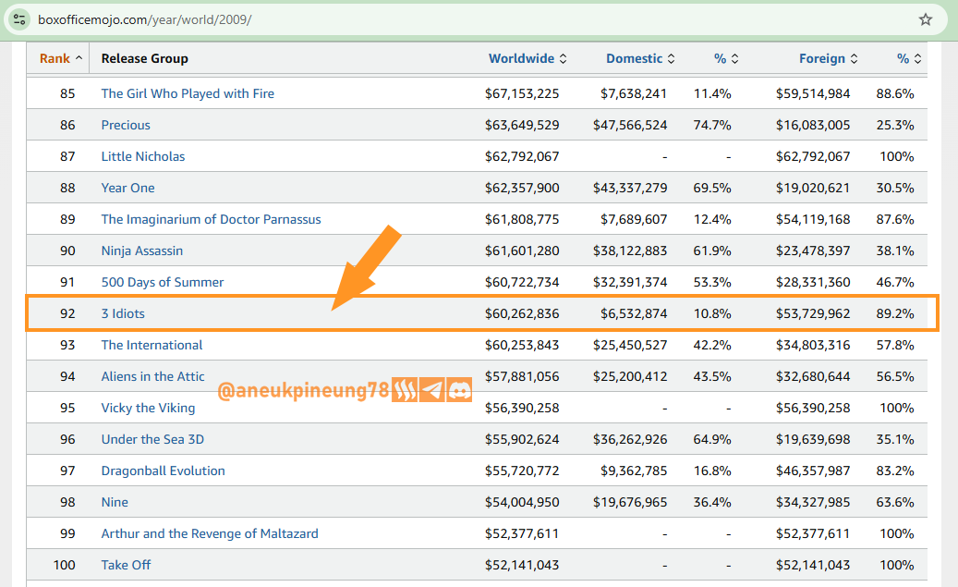Select 74.7% domestic percentage for Precious
958x587 pixels.
711,125
